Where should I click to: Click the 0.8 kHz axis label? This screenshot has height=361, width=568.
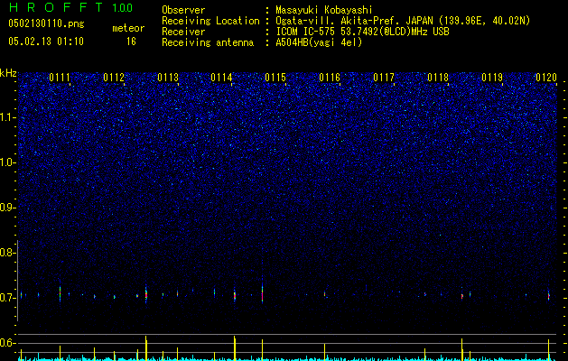(x=8, y=253)
